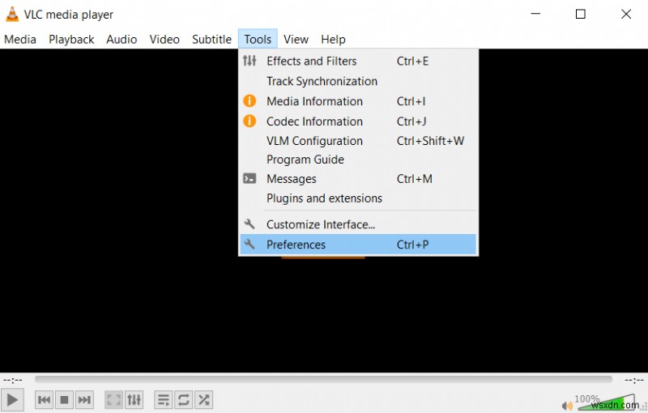
Task: Click the Customize Interface wrench icon
Action: tap(249, 224)
